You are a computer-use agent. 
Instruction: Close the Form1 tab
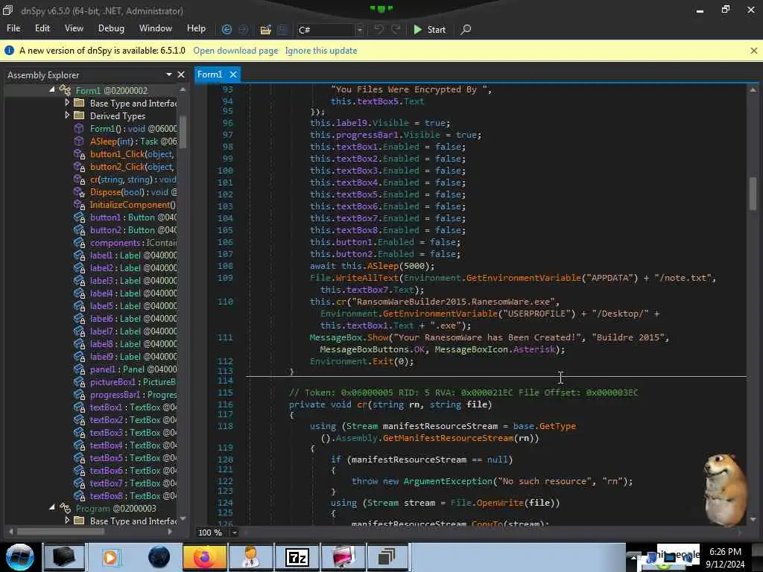point(233,74)
